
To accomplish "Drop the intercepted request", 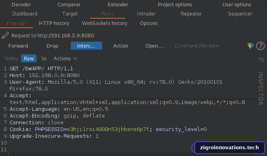I will pyautogui.click(x=52, y=46).
